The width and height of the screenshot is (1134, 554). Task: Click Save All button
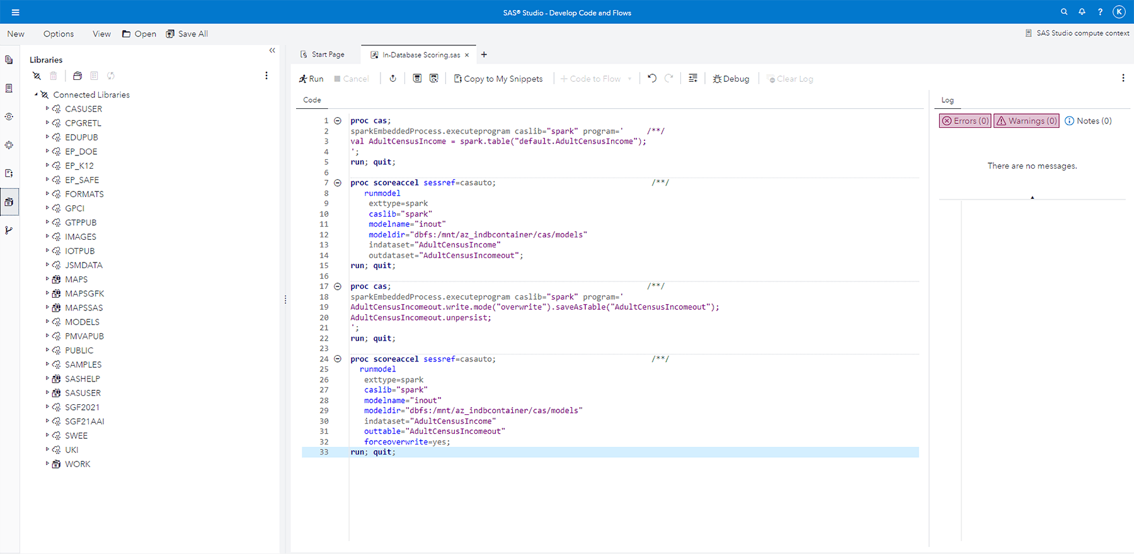[x=187, y=34]
